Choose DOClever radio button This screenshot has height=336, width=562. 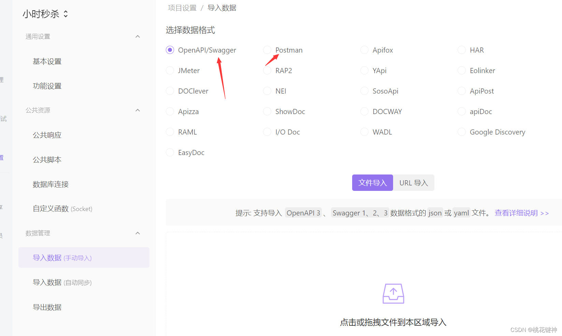[x=170, y=91]
